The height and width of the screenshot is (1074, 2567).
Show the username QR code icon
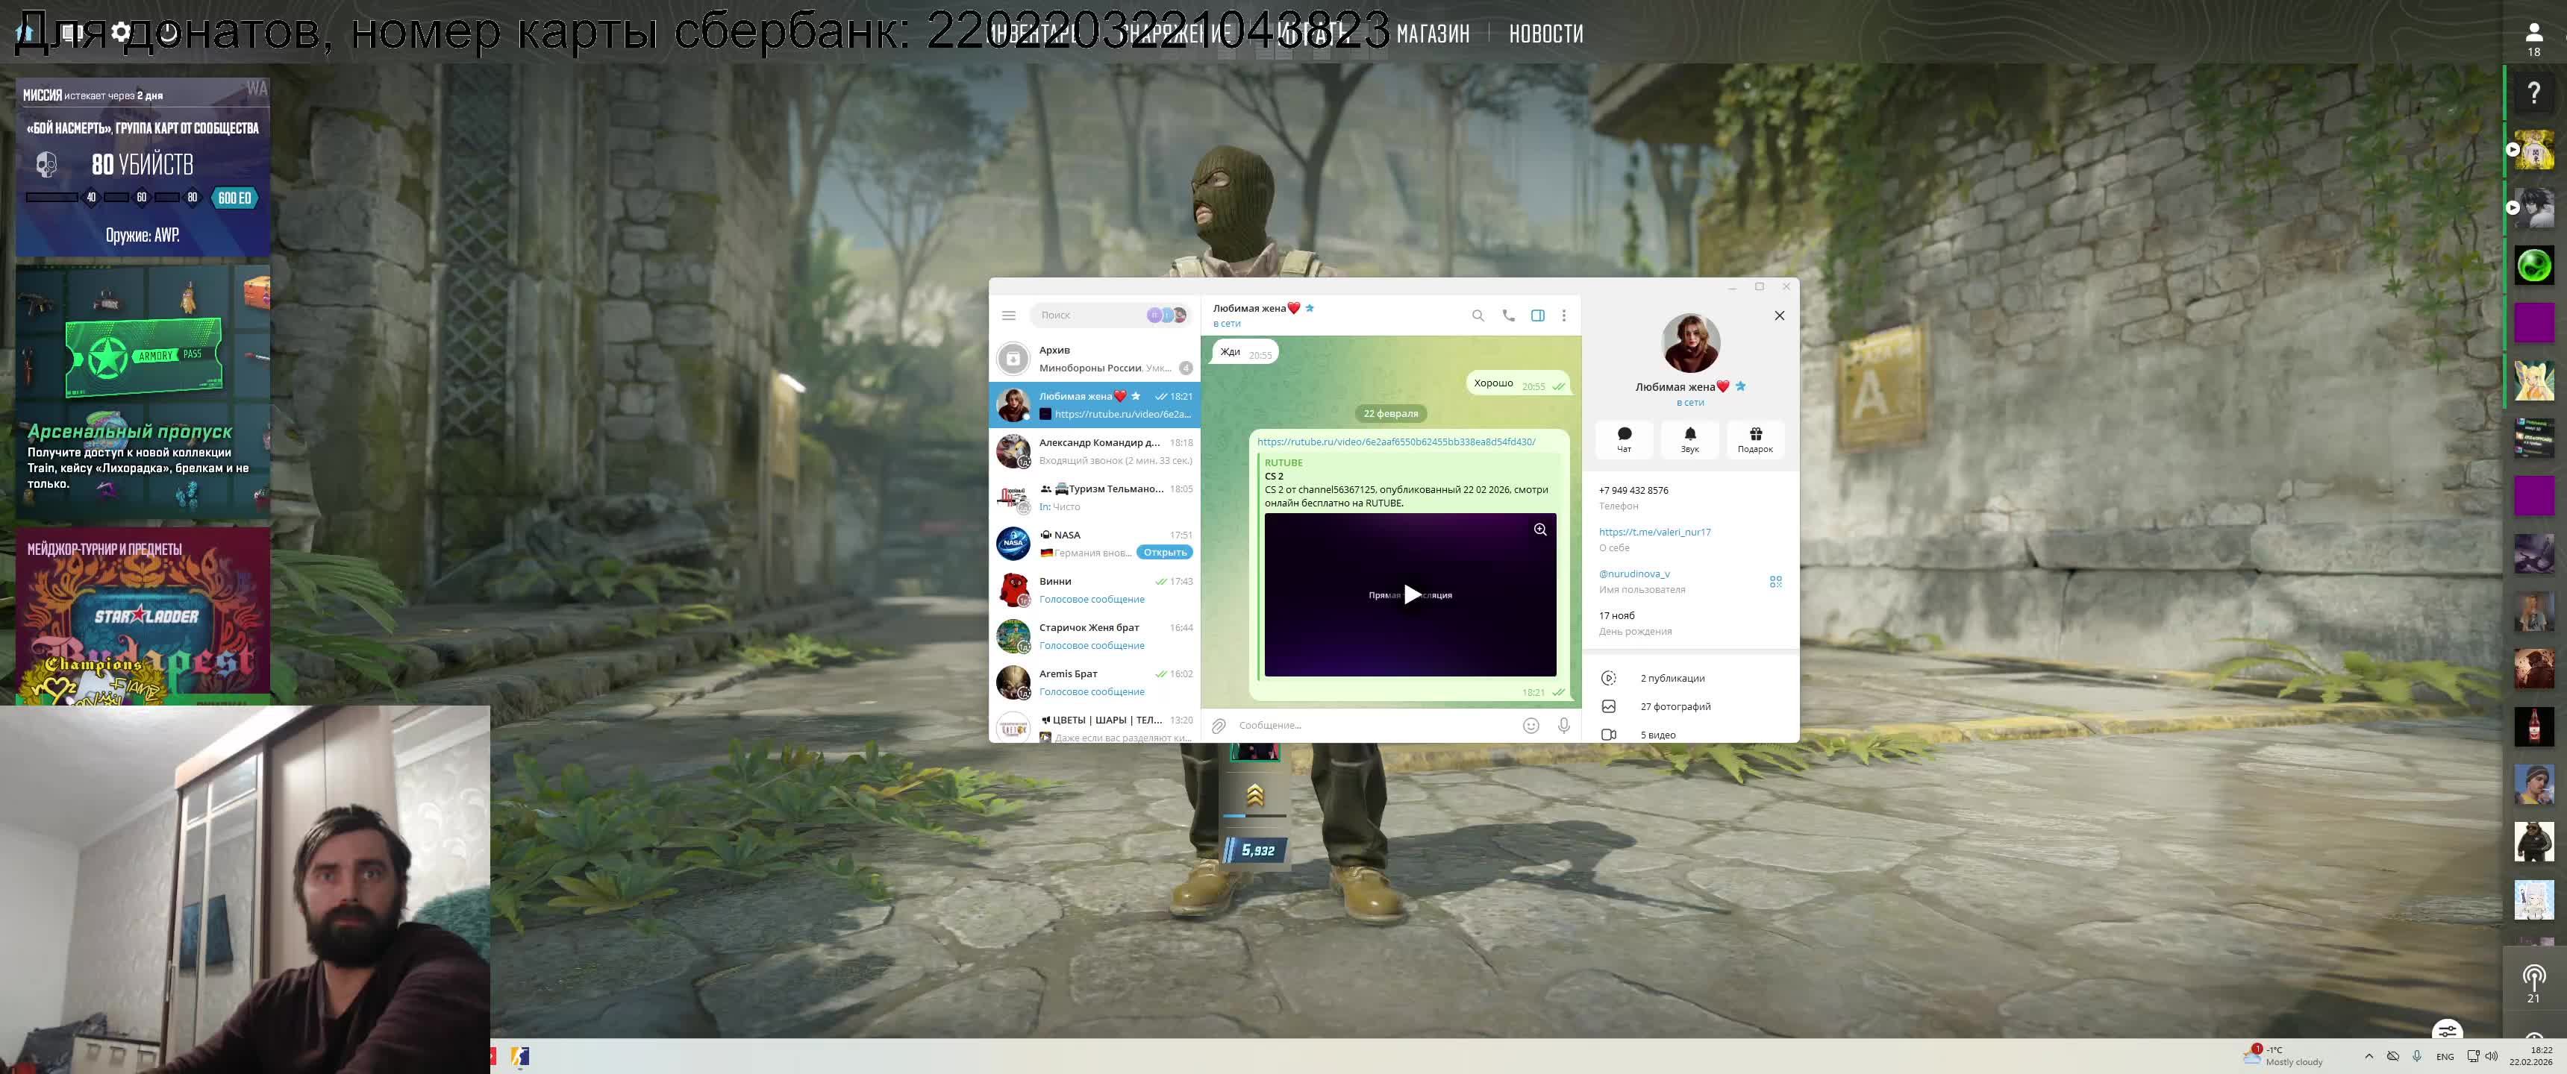pos(1775,582)
